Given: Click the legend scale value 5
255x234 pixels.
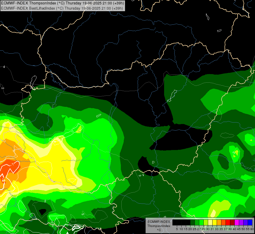Looking at the screenshot, I should [177, 229].
